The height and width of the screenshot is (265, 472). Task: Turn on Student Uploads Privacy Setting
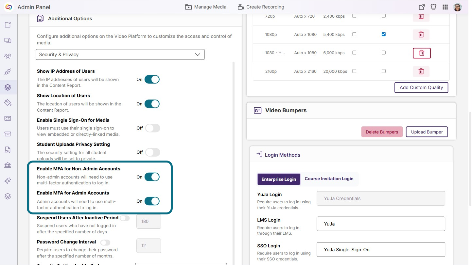tap(152, 152)
